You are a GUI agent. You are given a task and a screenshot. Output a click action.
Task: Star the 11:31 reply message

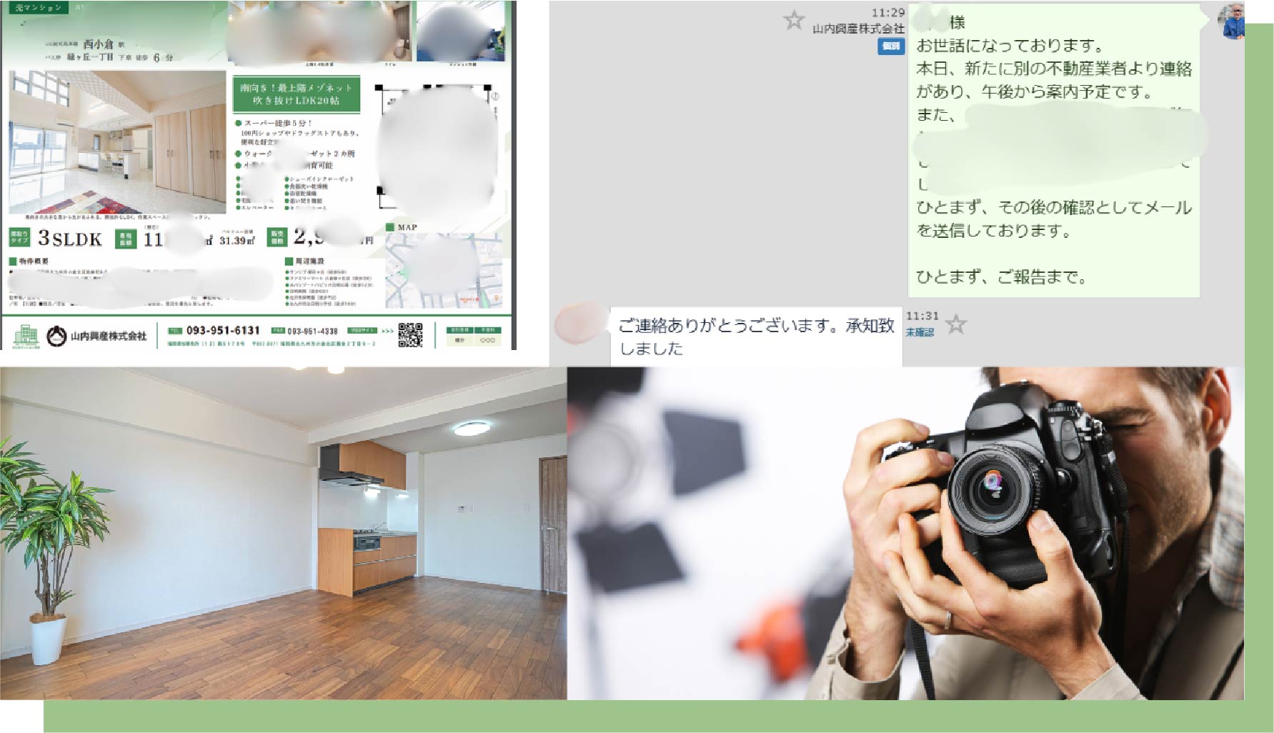[955, 325]
